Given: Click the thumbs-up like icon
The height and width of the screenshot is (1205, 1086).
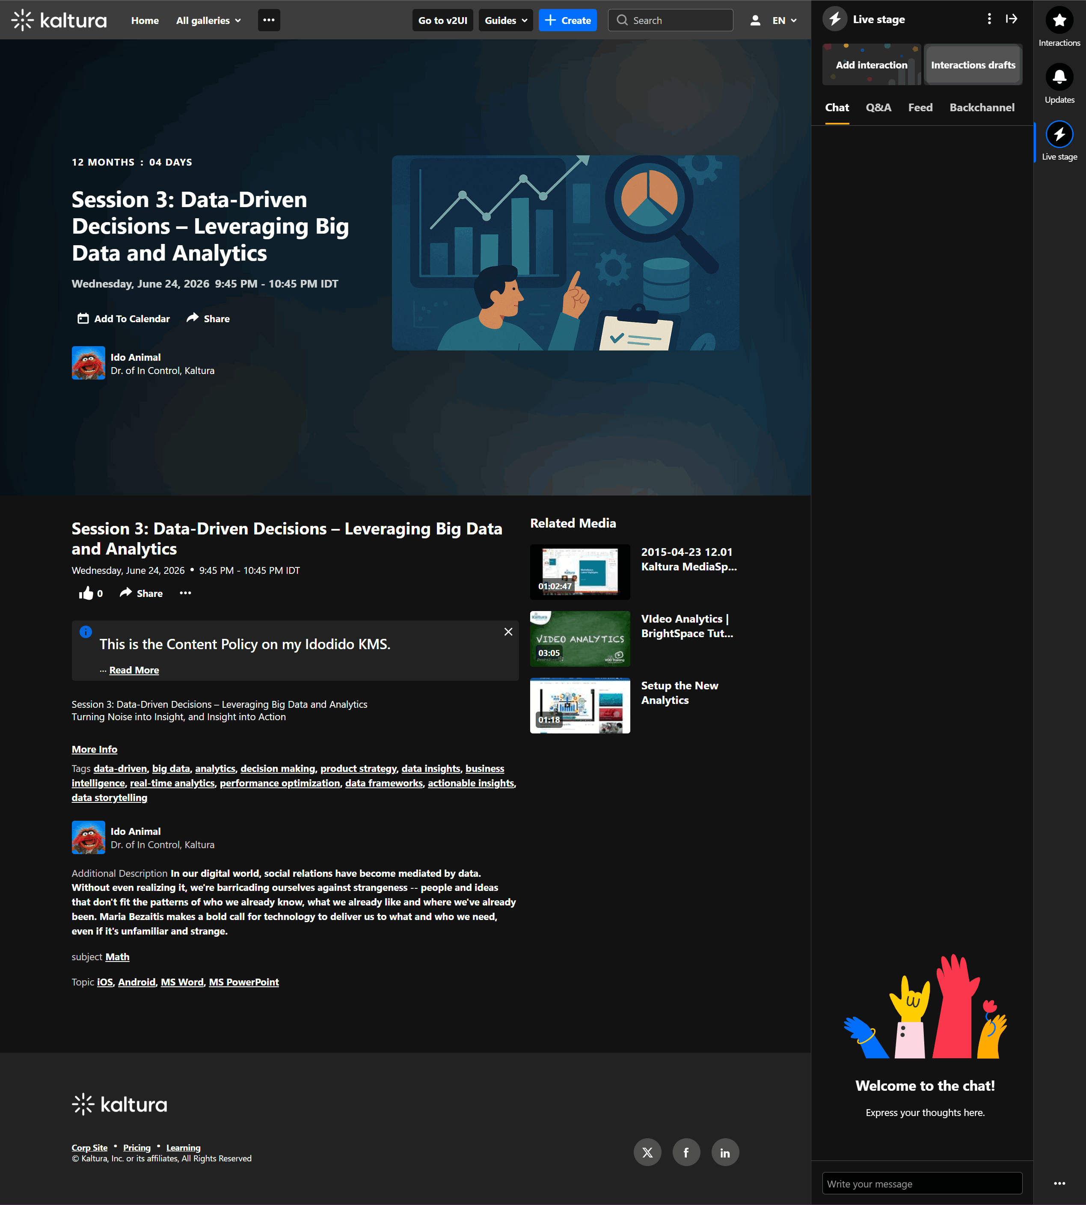Looking at the screenshot, I should pos(86,593).
